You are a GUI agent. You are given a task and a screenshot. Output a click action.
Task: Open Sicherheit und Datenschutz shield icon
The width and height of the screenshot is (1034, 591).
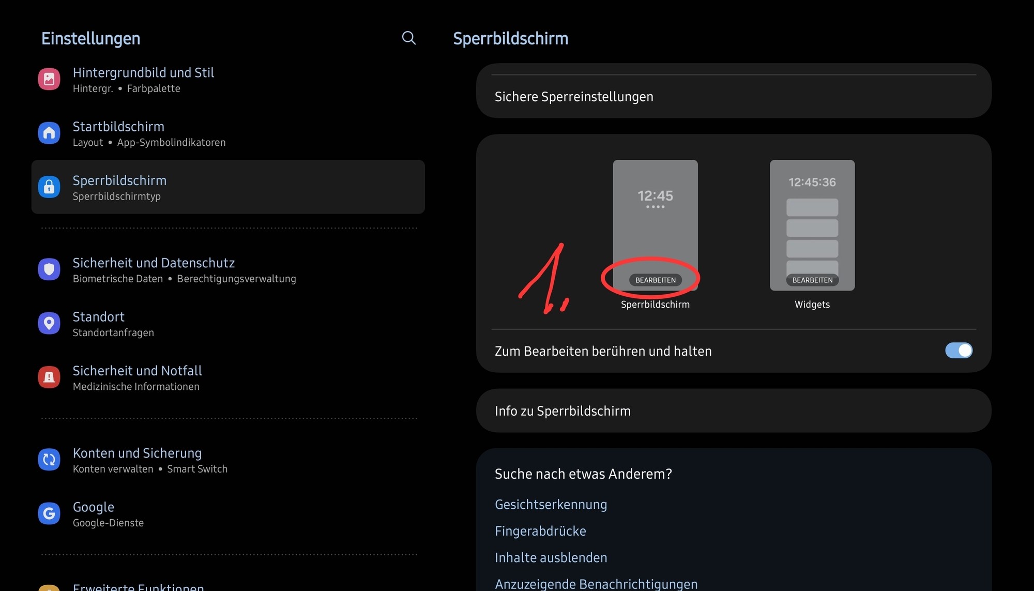49,269
